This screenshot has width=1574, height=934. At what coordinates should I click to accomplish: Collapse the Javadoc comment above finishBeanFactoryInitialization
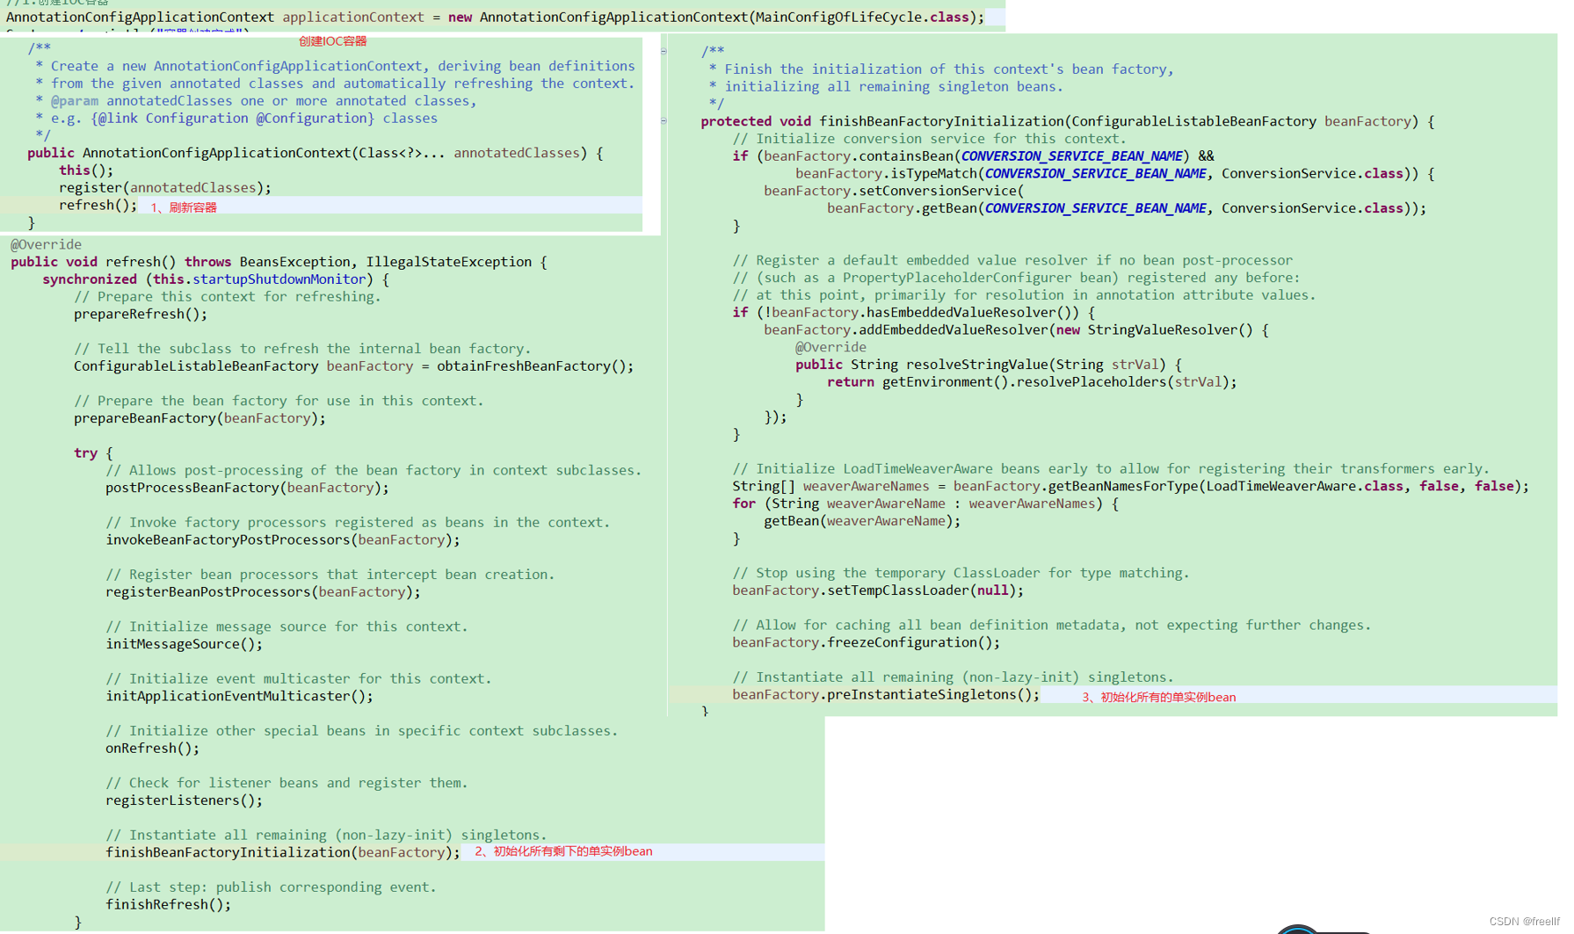tap(664, 51)
